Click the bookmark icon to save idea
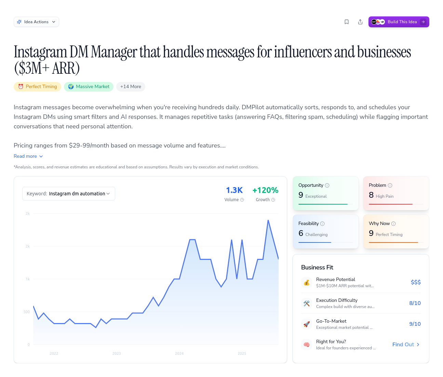Image resolution: width=443 pixels, height=377 pixels. click(x=347, y=22)
